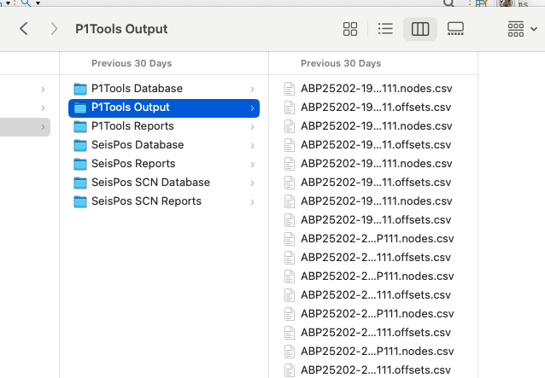
Task: Click the forward navigation arrow
Action: [54, 29]
